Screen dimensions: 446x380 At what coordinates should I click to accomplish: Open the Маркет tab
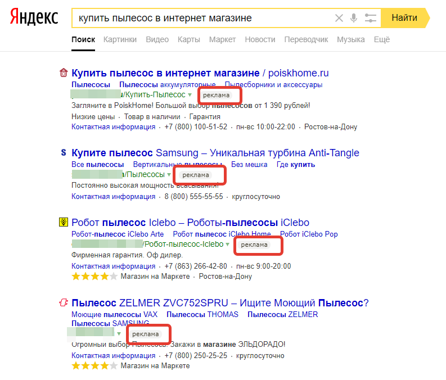click(222, 39)
